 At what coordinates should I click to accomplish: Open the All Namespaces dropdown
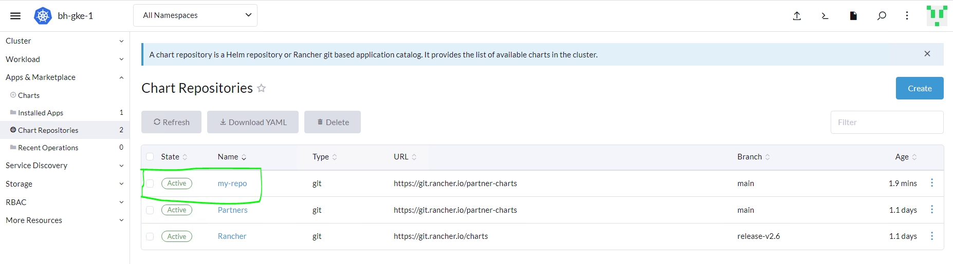[x=195, y=15]
